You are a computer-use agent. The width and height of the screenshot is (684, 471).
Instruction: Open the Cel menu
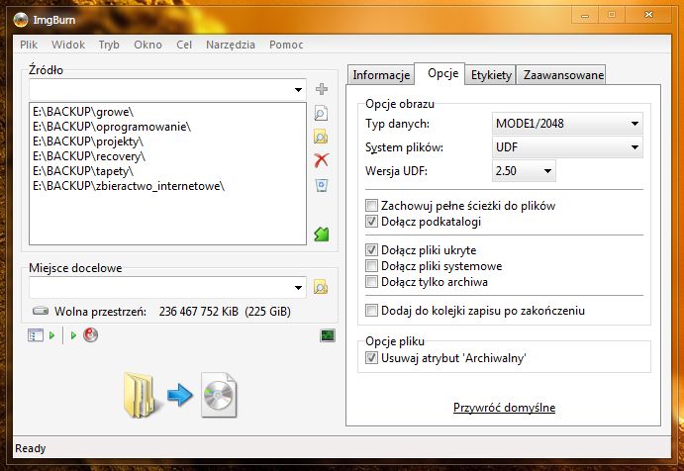pos(184,45)
